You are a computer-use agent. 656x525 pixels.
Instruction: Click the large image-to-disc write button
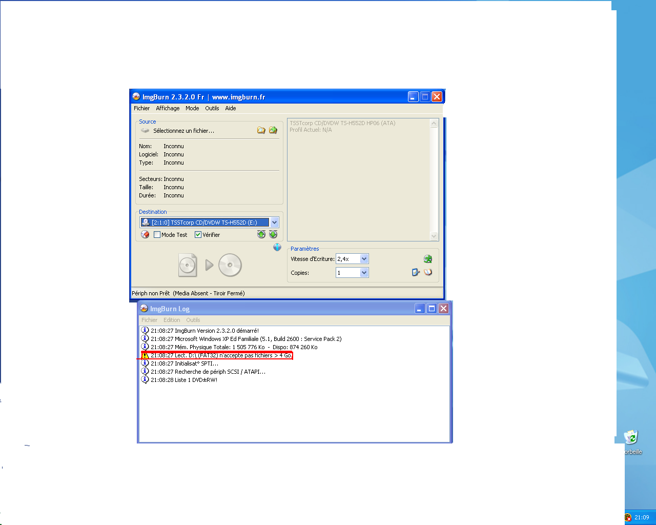point(210,265)
